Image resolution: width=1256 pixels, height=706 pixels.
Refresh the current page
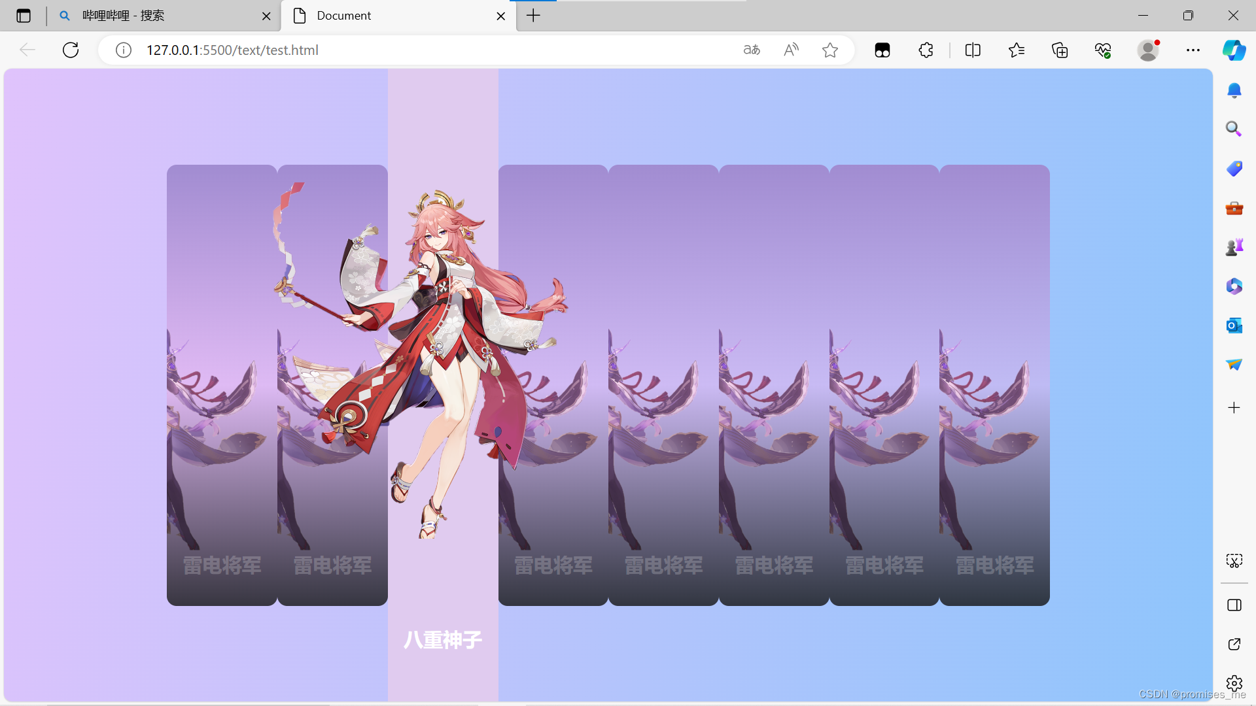point(71,50)
